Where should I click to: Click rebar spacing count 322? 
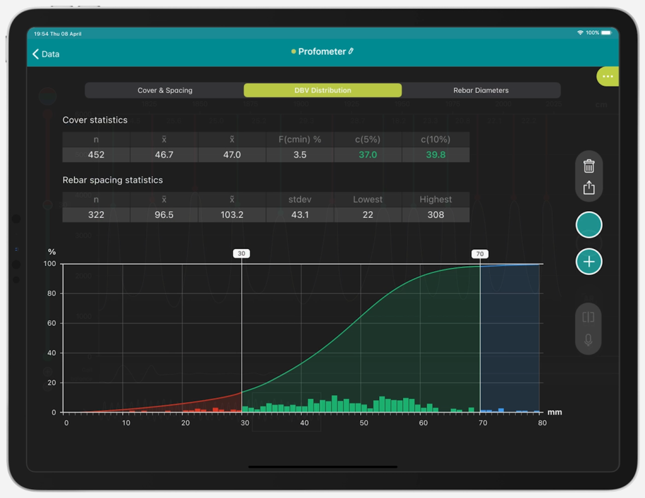coord(96,215)
